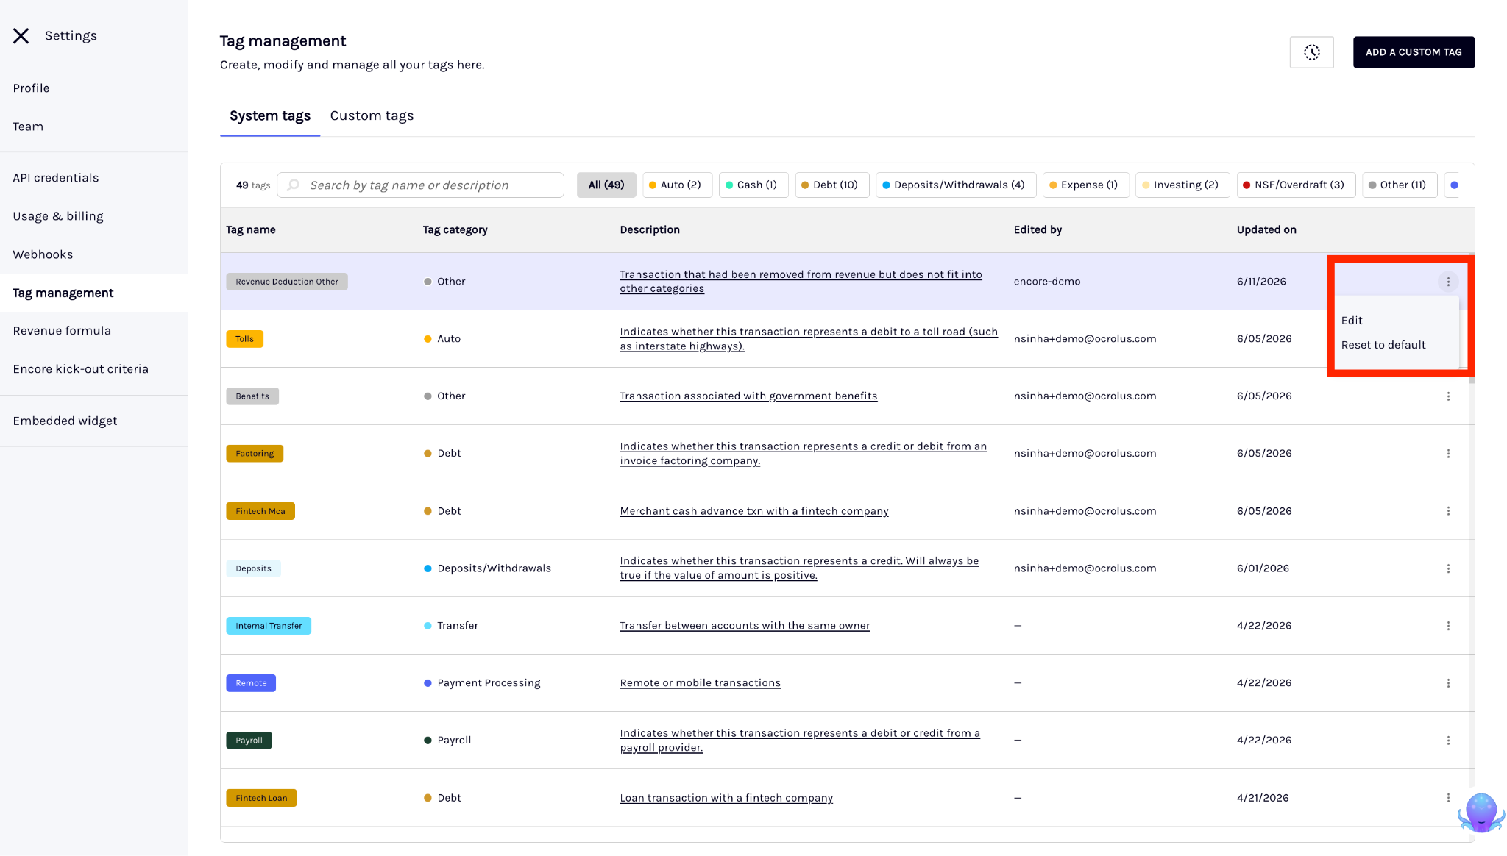Open the kebab menu for Revenue Deduction Other
Viewport: 1507px width, 856px height.
click(x=1448, y=282)
